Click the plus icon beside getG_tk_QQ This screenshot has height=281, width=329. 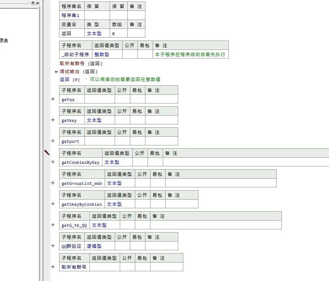coord(53,225)
